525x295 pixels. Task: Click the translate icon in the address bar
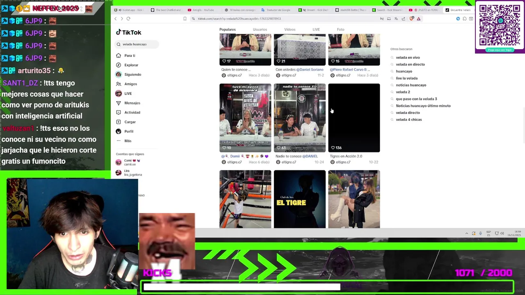point(396,19)
